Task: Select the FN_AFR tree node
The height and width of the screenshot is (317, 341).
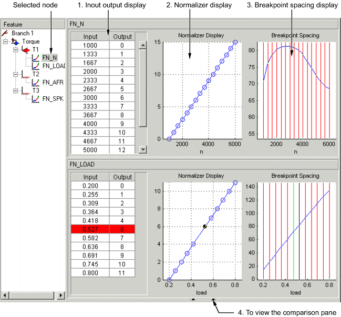Action: point(53,82)
